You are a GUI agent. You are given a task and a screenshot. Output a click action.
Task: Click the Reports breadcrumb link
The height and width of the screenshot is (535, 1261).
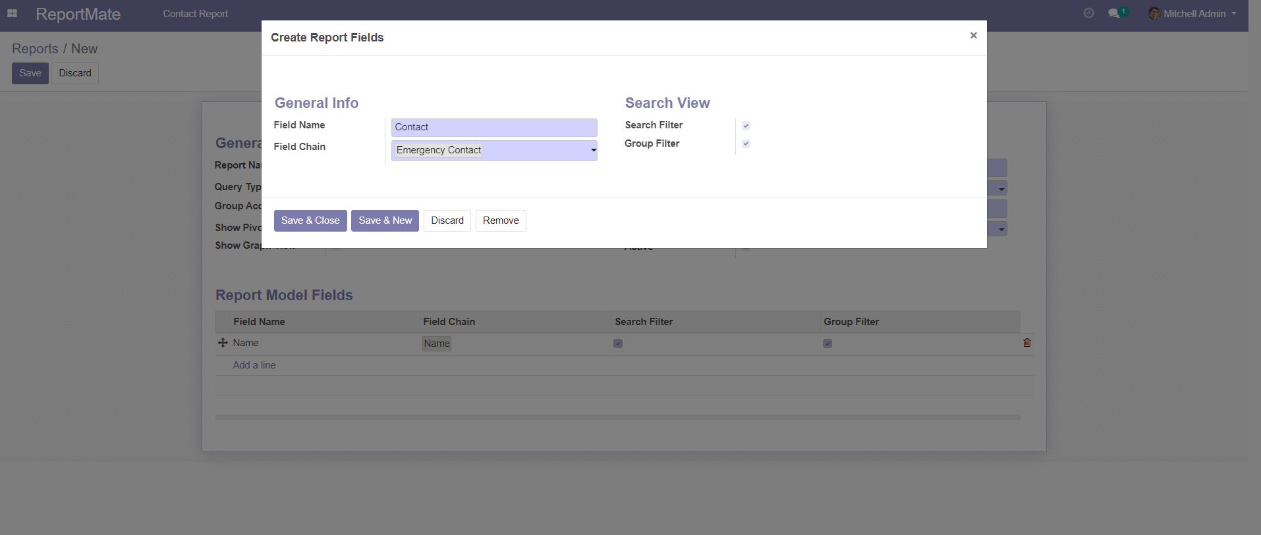[35, 49]
